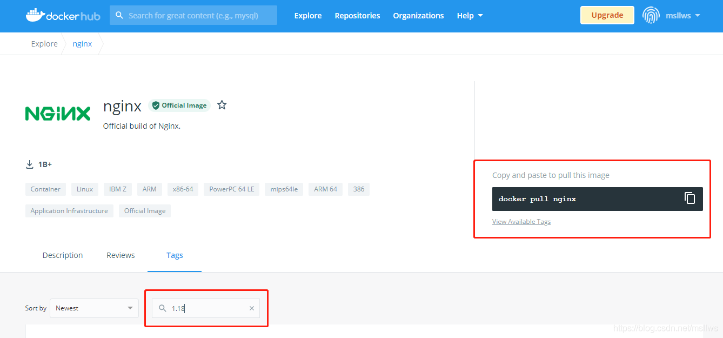Open the msllws account dropdown
The height and width of the screenshot is (338, 723).
click(682, 16)
